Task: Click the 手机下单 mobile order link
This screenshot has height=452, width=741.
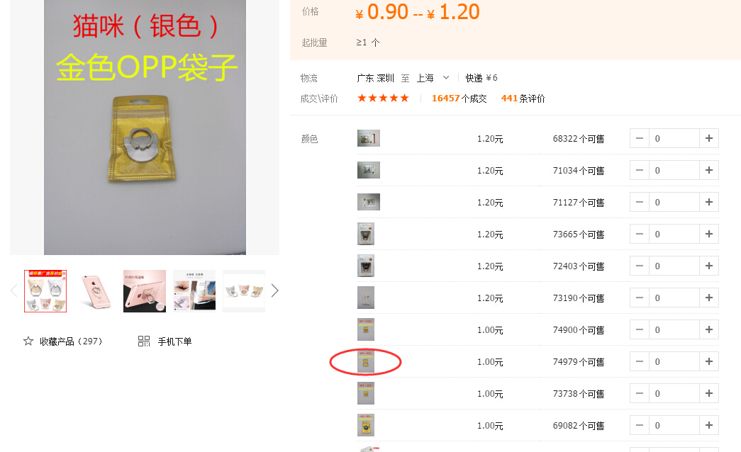Action: [x=174, y=341]
